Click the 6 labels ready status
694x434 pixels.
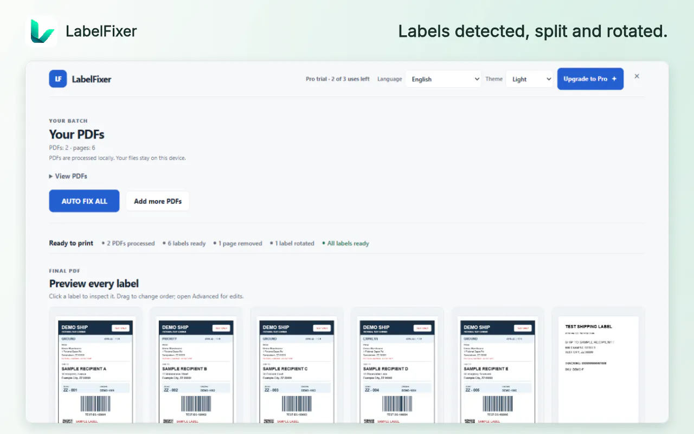click(x=184, y=244)
